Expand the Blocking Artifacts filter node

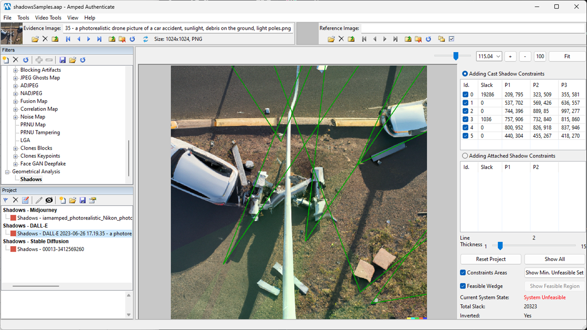15,70
